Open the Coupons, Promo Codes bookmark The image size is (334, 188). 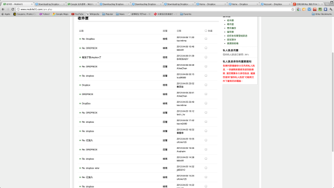point(25,14)
